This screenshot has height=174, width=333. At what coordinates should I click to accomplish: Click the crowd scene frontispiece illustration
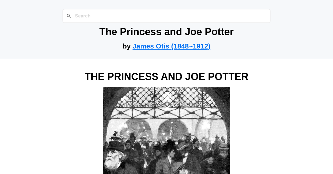point(167,130)
